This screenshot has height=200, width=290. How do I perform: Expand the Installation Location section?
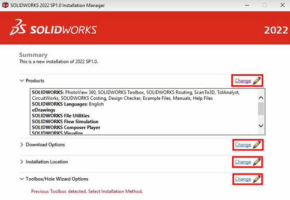tap(22, 162)
